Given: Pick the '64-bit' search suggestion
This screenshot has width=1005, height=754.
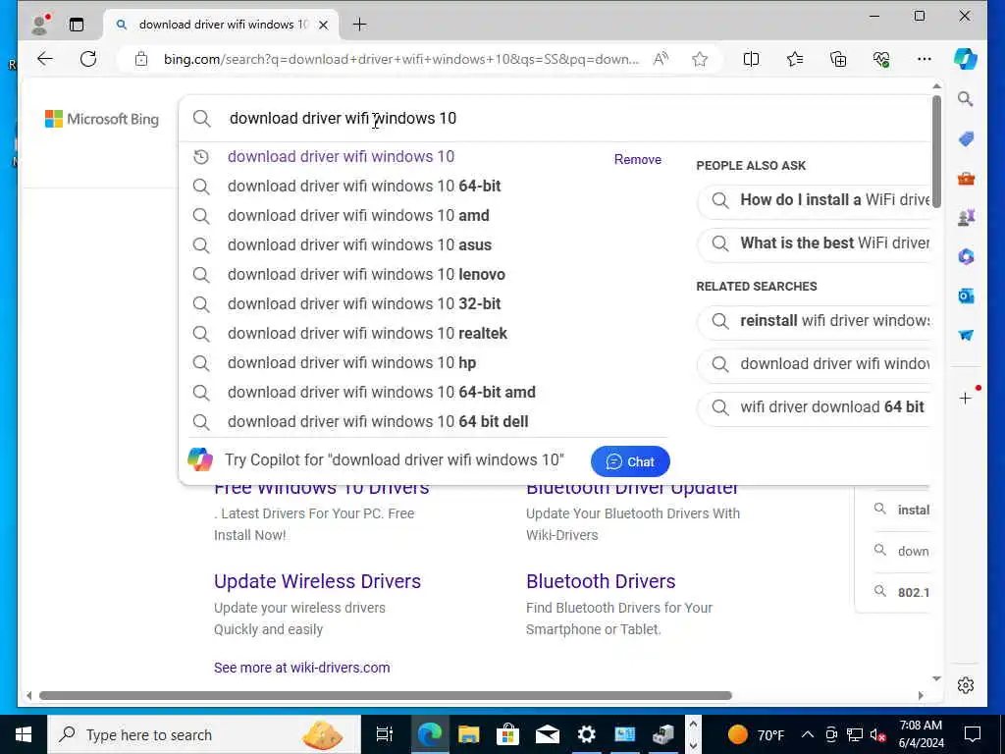Looking at the screenshot, I should (x=364, y=186).
